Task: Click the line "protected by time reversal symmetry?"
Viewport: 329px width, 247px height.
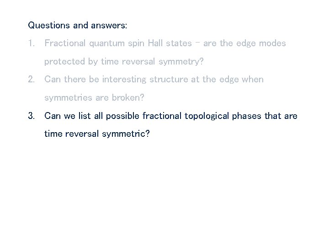Action: click(x=123, y=61)
